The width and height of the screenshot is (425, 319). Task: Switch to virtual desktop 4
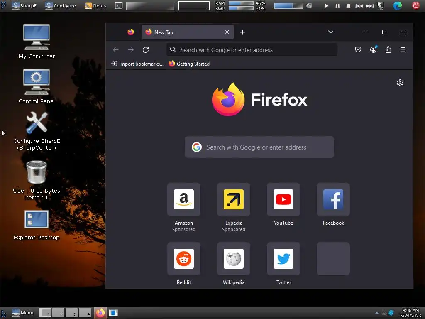[85, 313]
